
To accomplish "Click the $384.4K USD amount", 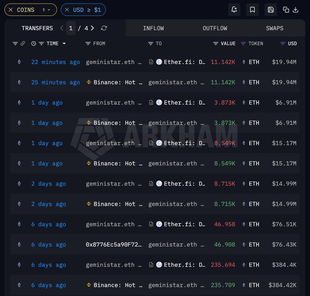I will tap(284, 265).
